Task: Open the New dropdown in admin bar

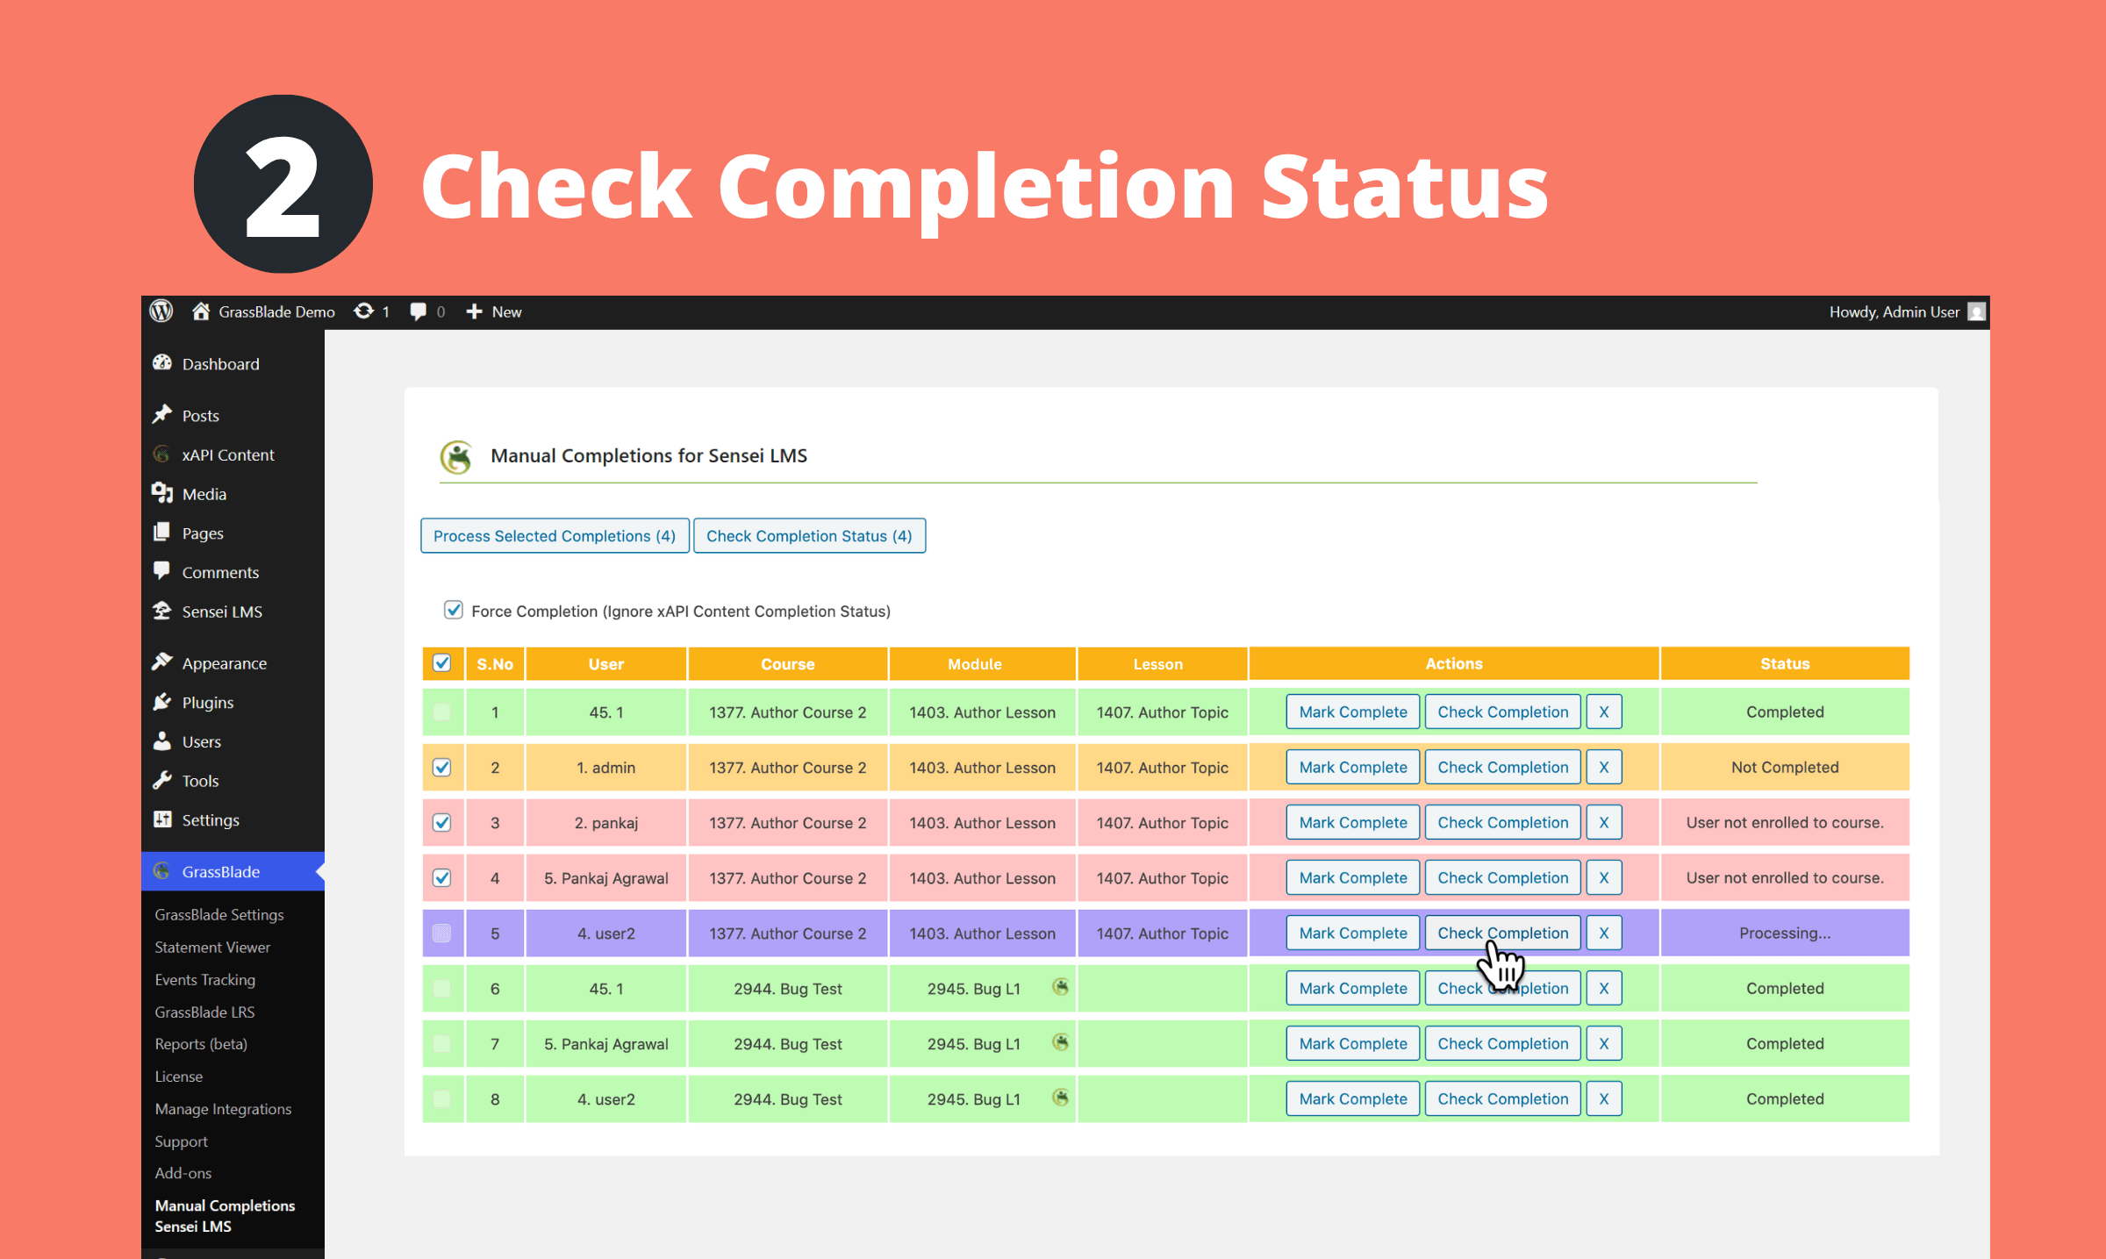Action: pos(493,311)
